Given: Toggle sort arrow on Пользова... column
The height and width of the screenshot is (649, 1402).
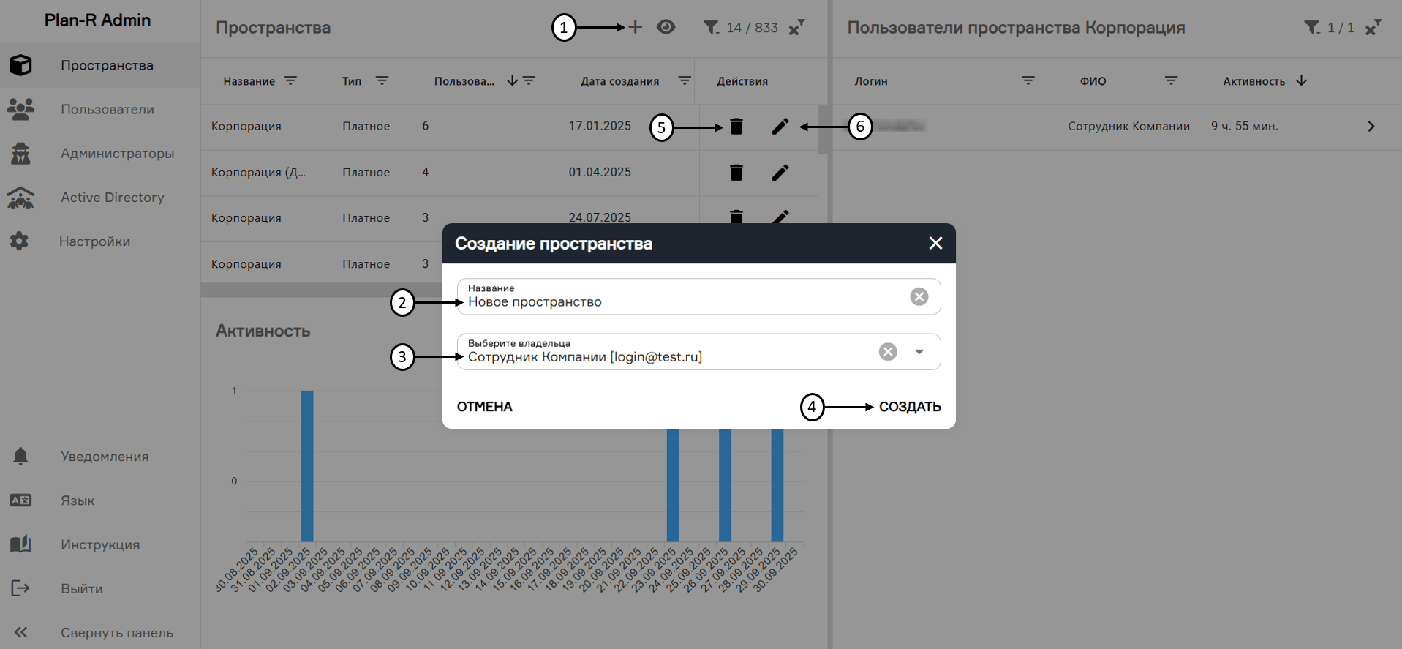Looking at the screenshot, I should click(512, 80).
